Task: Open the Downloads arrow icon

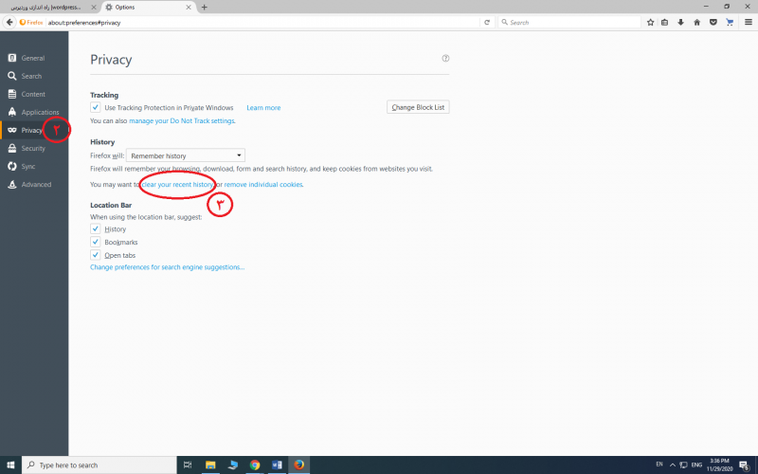Action: click(680, 22)
